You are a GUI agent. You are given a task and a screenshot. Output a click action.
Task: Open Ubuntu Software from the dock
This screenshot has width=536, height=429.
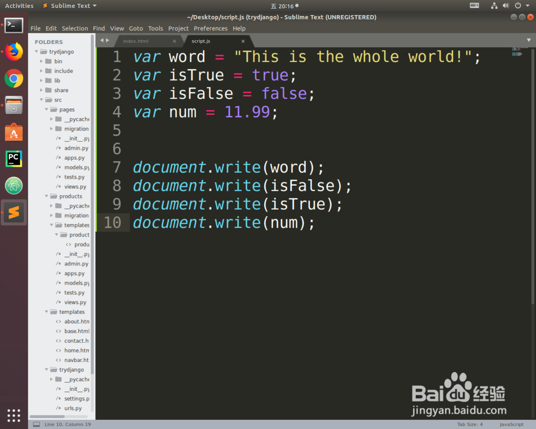[x=14, y=132]
